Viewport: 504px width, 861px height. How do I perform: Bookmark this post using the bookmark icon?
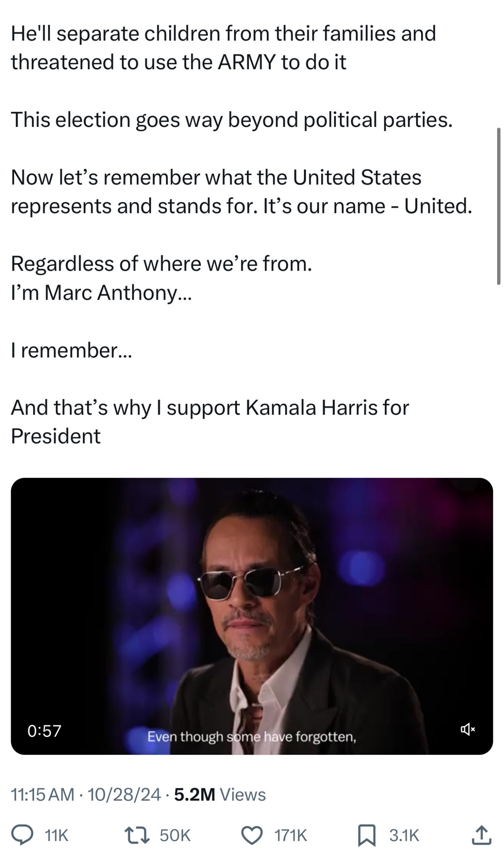[x=367, y=835]
